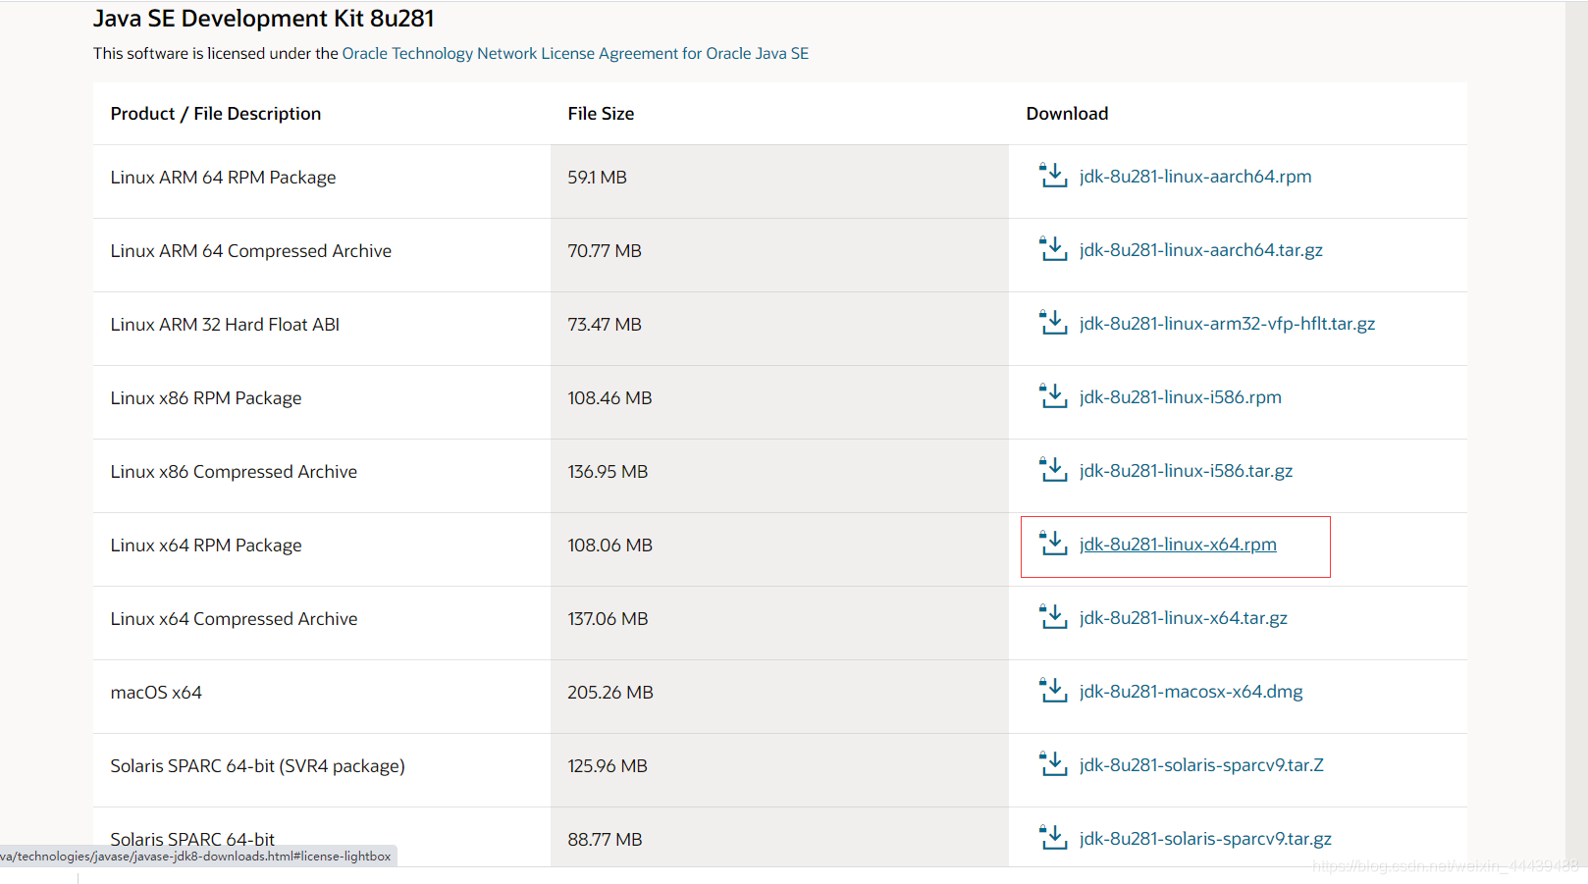
Task: Select the Linux x64 RPM Package text
Action: (206, 546)
